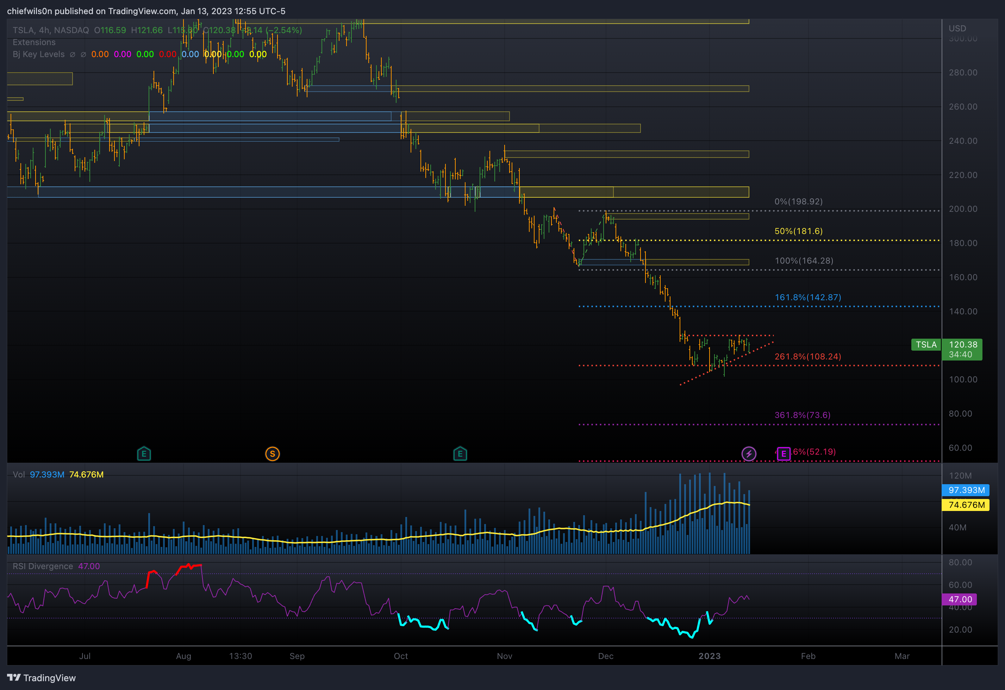Click the purple lightning bolt event marker
Screen dimensions: 1005x690
click(x=749, y=454)
